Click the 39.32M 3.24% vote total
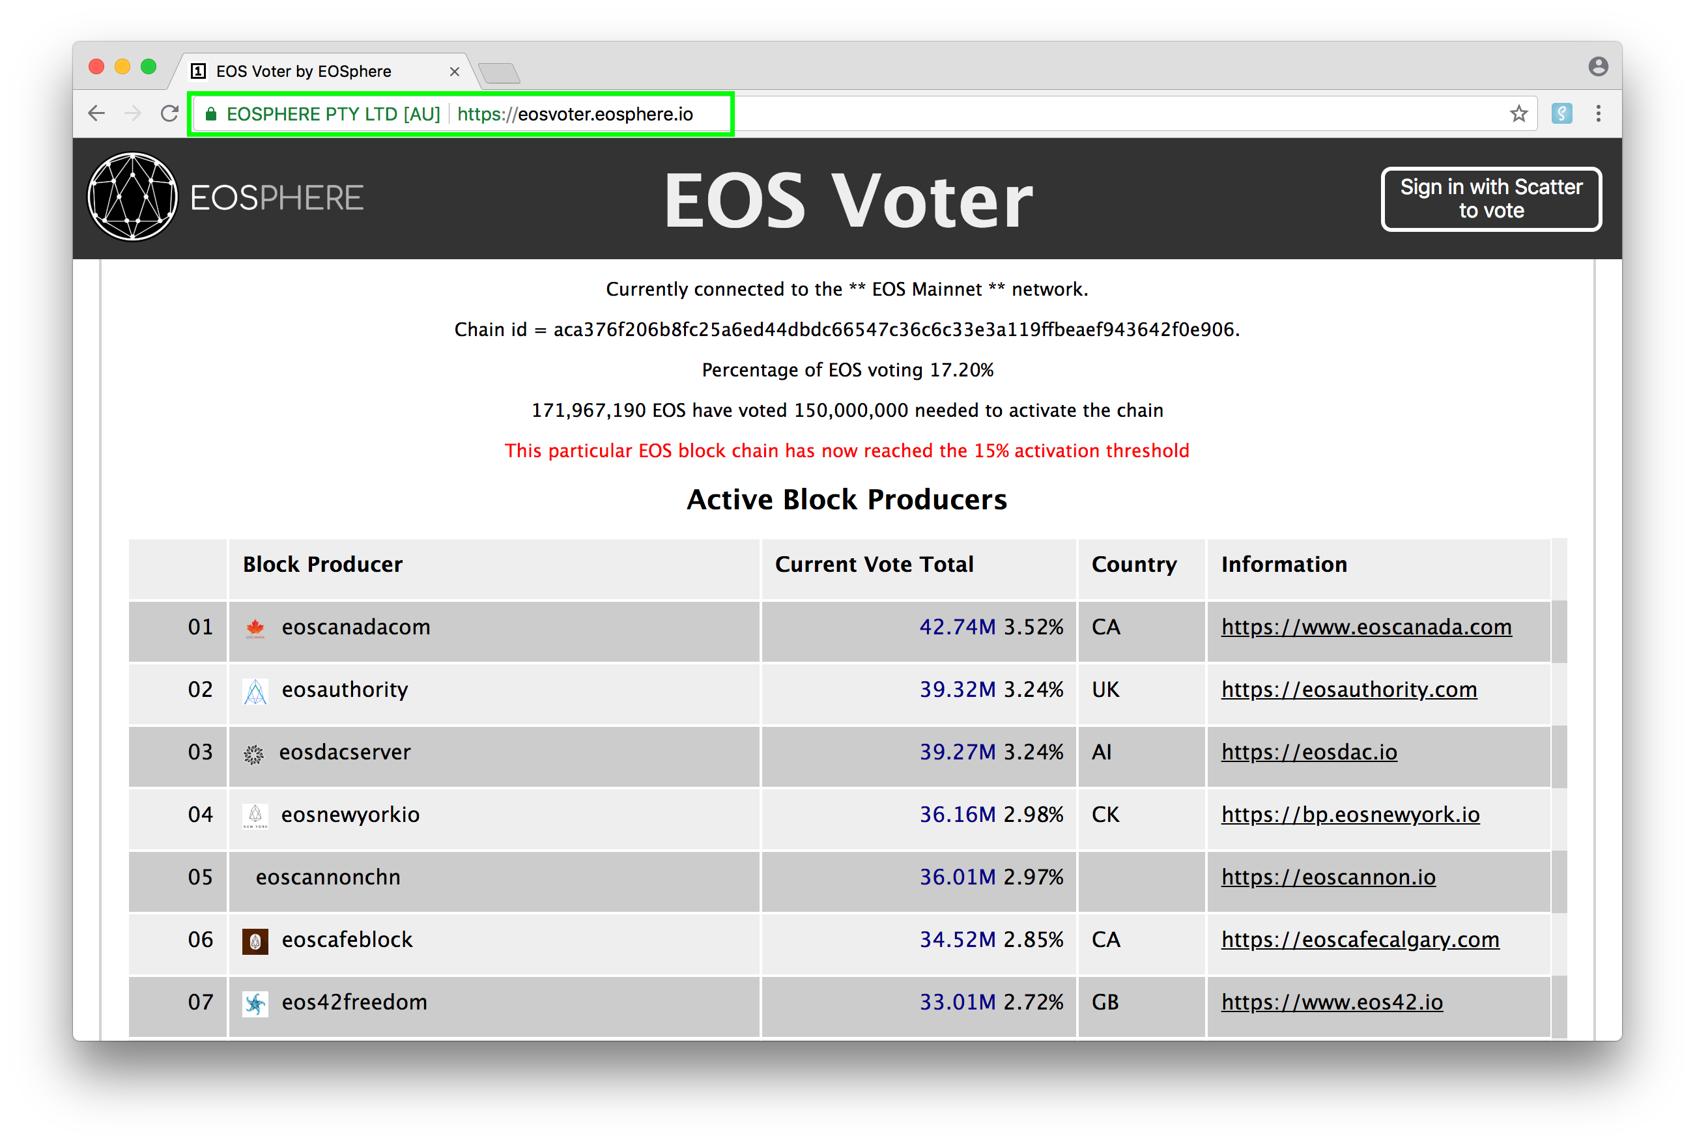Screen dimensions: 1695x1145 [990, 690]
